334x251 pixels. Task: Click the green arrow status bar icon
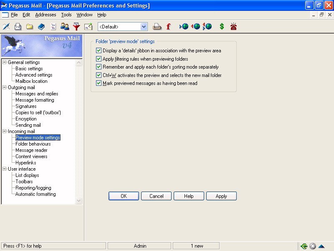(x=304, y=246)
